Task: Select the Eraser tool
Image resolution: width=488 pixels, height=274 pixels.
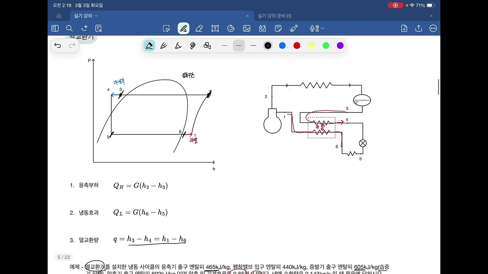Action: pyautogui.click(x=199, y=29)
